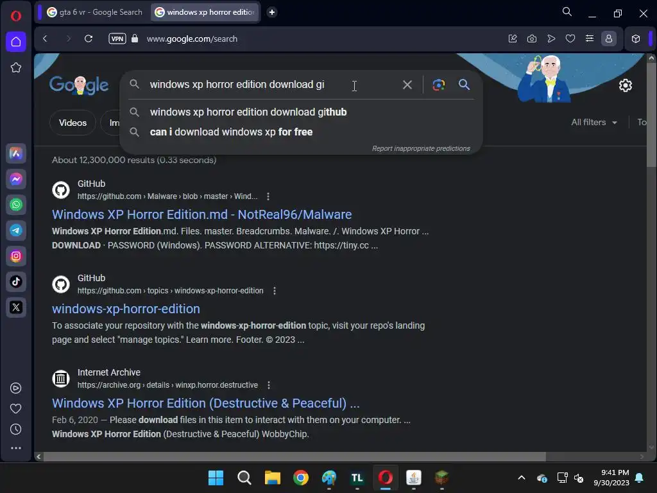Open the sidebar history clock icon
Screen dimensions: 657x493
pyautogui.click(x=16, y=429)
